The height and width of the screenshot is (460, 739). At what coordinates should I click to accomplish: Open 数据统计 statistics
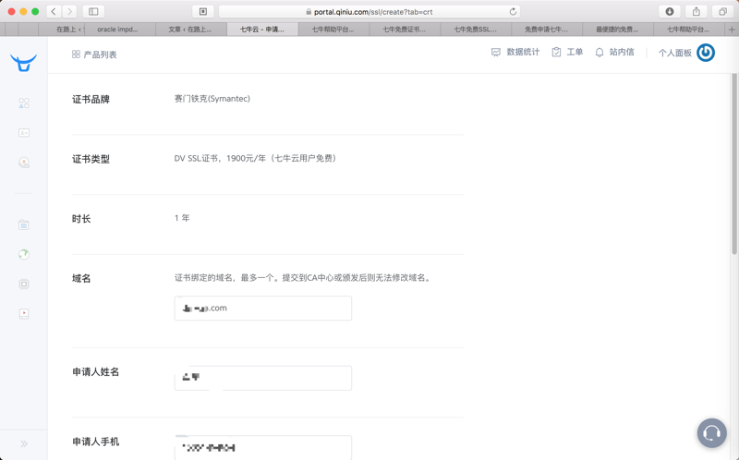click(x=515, y=52)
